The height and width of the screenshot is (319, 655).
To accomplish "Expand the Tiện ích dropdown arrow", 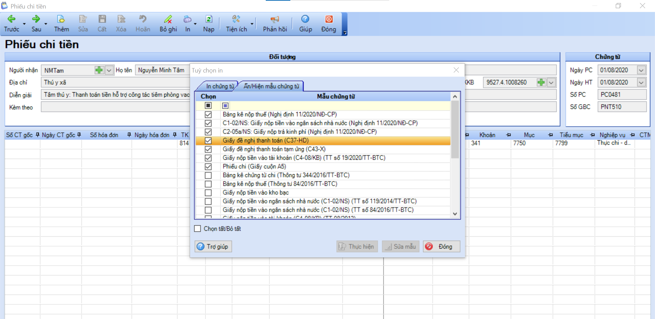I will (x=252, y=24).
